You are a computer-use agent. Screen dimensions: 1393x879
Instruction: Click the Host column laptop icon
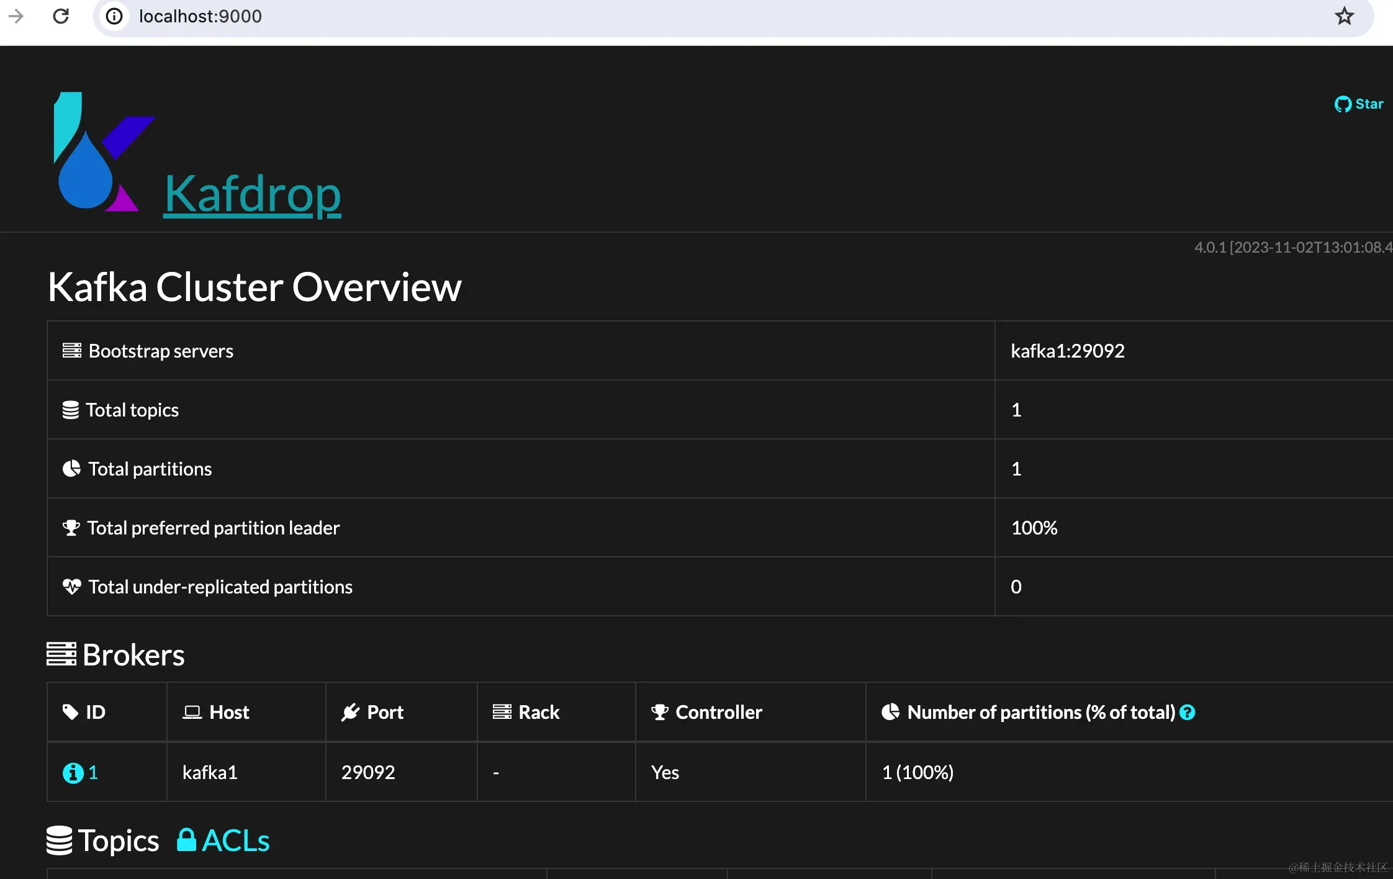pos(192,712)
